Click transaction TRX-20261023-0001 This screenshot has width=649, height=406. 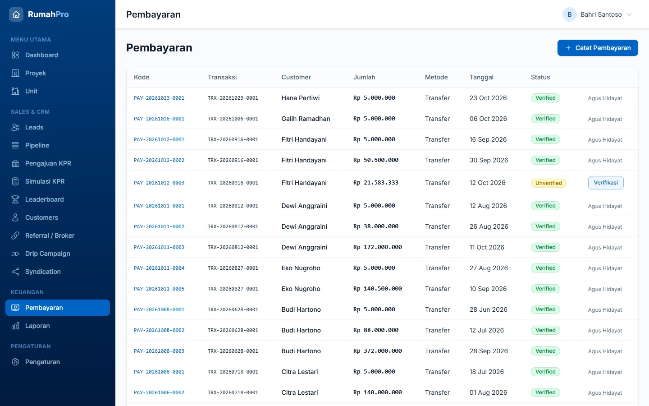click(x=233, y=98)
